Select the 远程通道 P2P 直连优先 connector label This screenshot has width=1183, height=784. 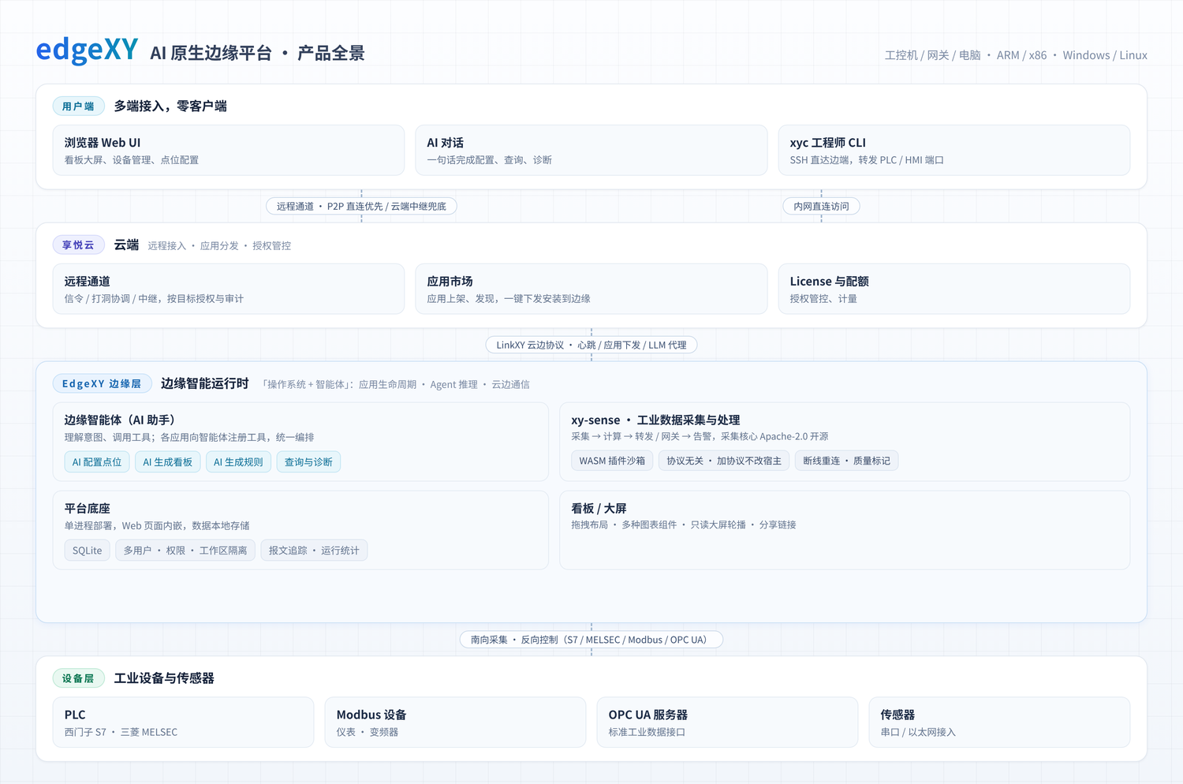361,206
